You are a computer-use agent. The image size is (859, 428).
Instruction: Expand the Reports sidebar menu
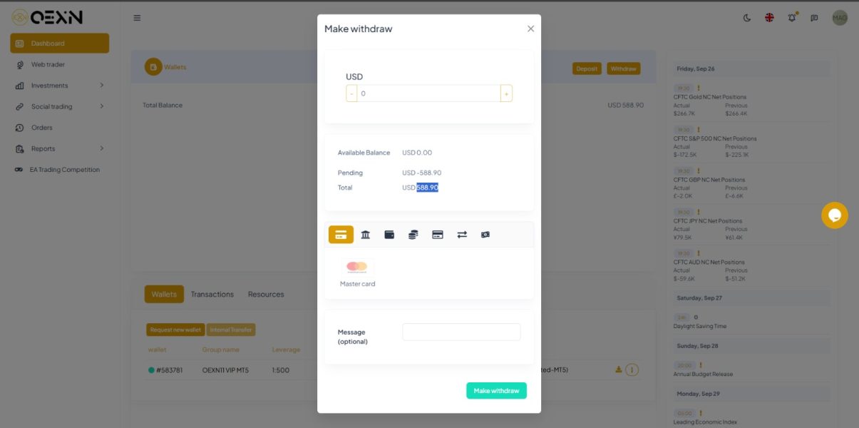point(60,148)
